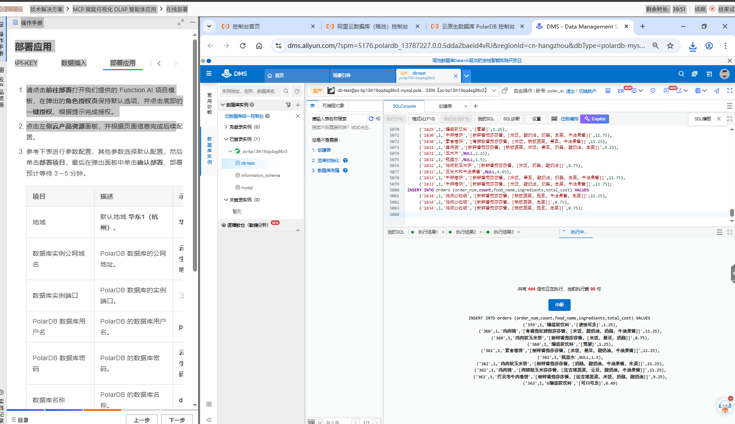Click the paper plane send icon
The height and width of the screenshot is (424, 735).
pos(717,91)
